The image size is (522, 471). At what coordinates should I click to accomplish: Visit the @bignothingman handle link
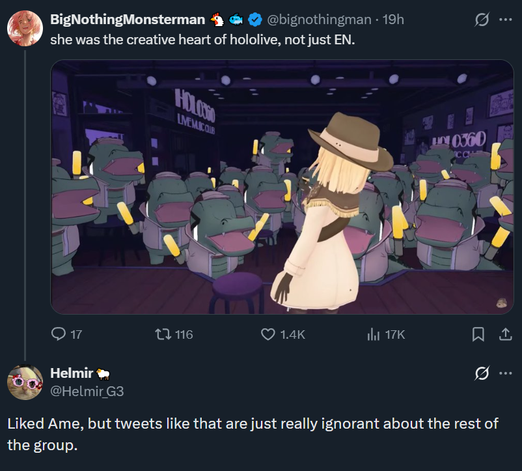(x=319, y=20)
